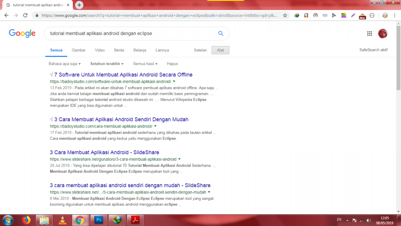The image size is (401, 226).
Task: Open the "Setahun terakhir" time filter
Action: coord(107,64)
